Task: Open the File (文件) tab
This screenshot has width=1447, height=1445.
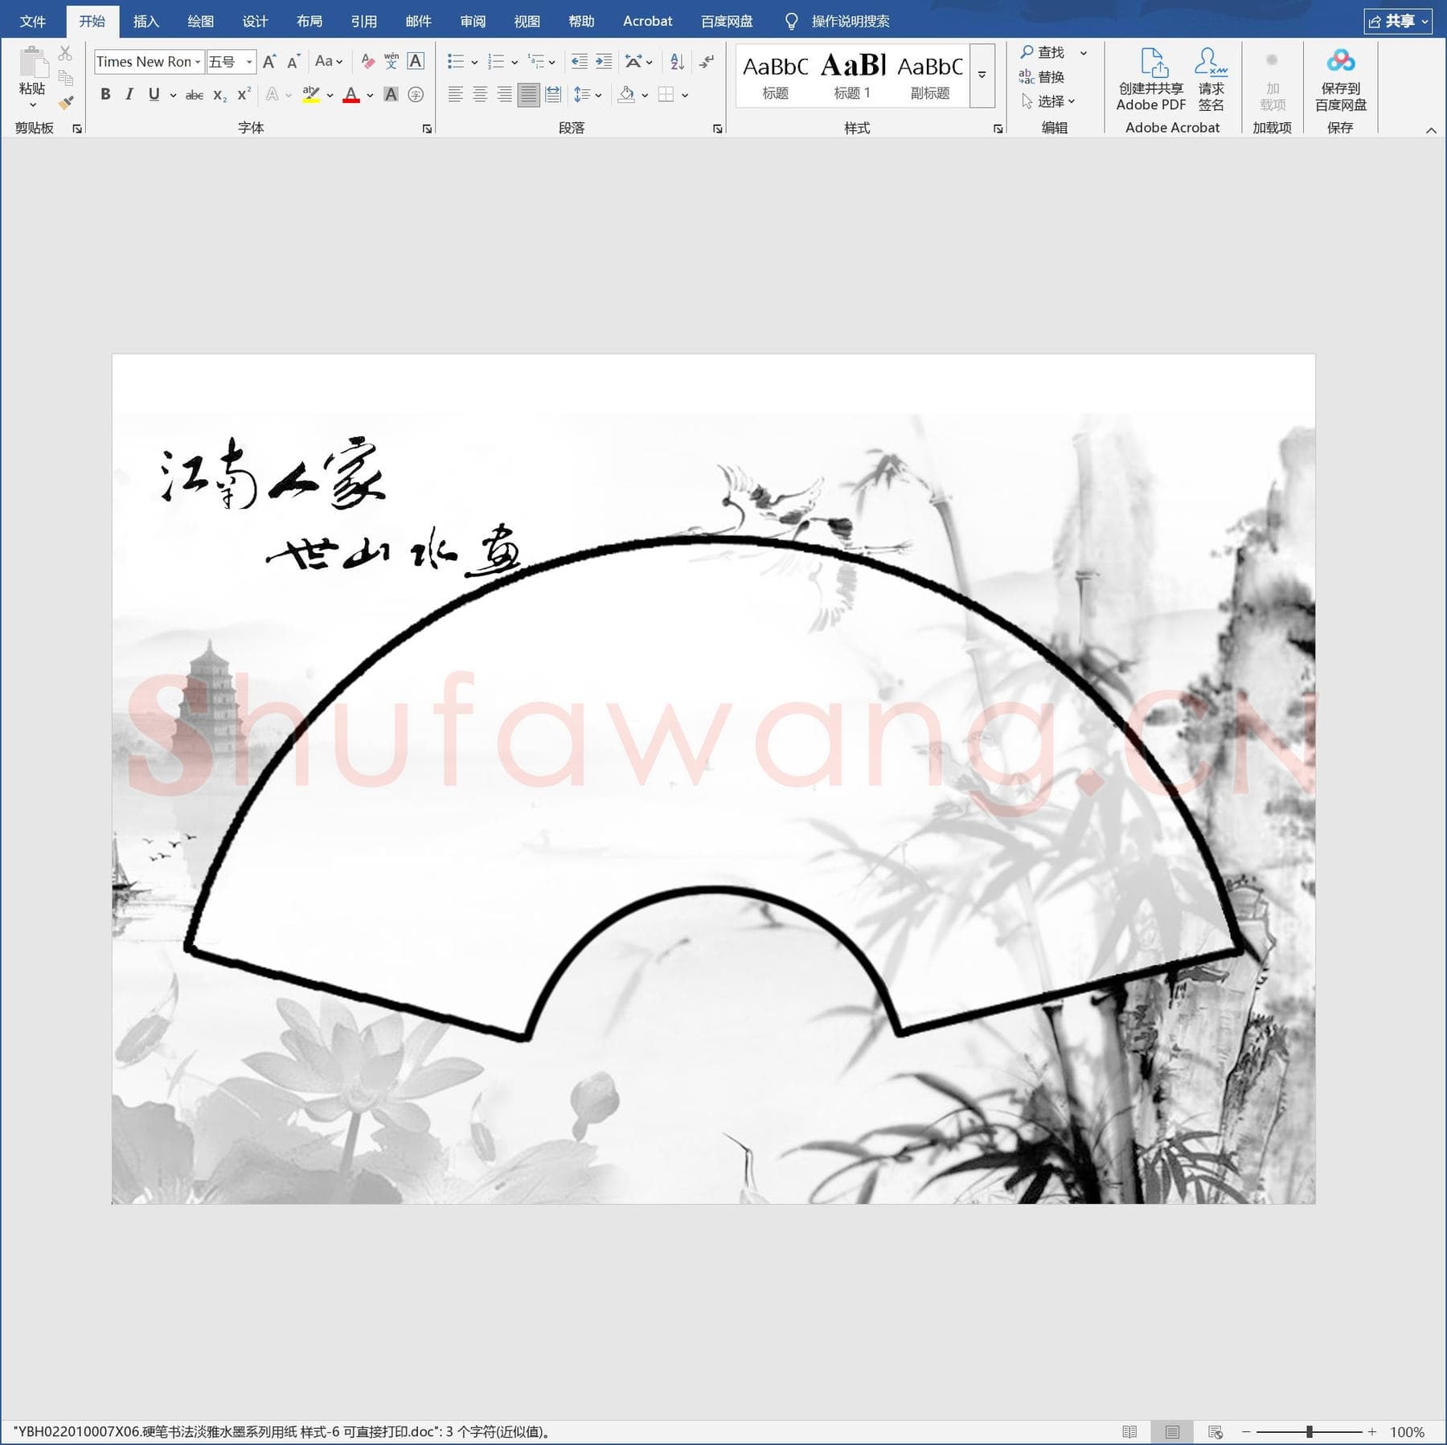Action: point(33,21)
